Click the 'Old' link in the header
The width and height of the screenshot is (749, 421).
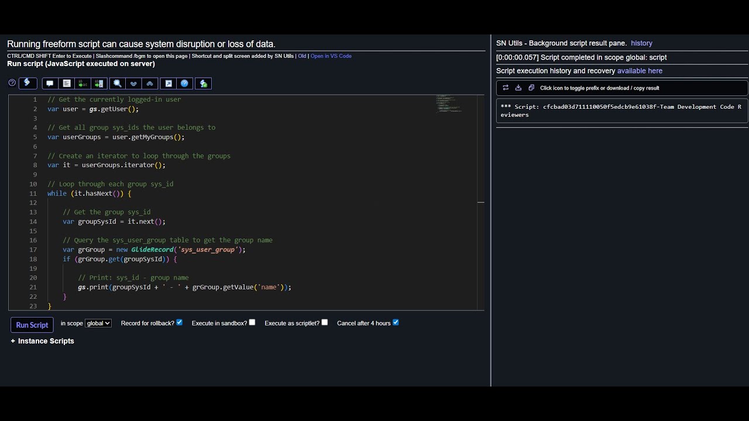(x=302, y=56)
